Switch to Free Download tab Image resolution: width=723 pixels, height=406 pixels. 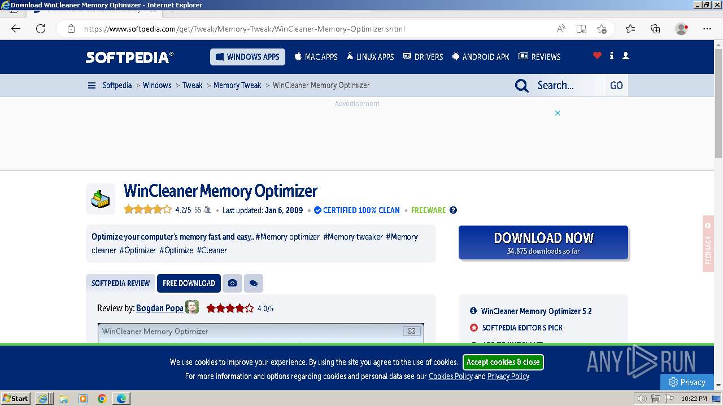click(x=189, y=283)
